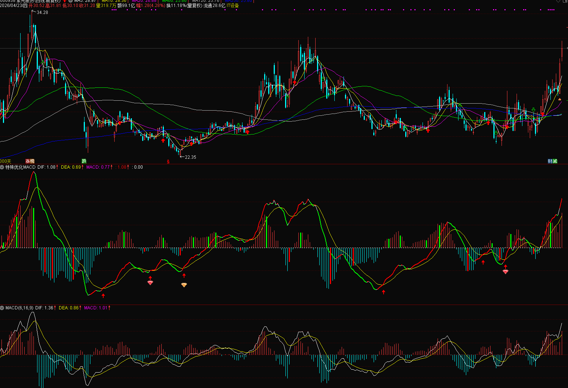The width and height of the screenshot is (568, 388).
Task: Click leftmost red up-arrow in 特殊优化MACD panel
Action: (103, 295)
